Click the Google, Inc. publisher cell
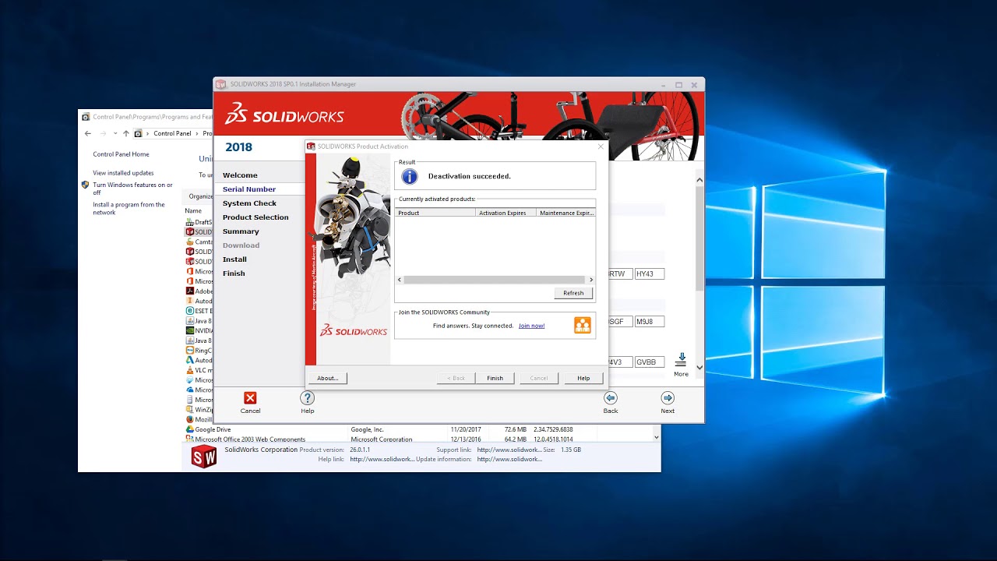997x561 pixels. (x=367, y=429)
